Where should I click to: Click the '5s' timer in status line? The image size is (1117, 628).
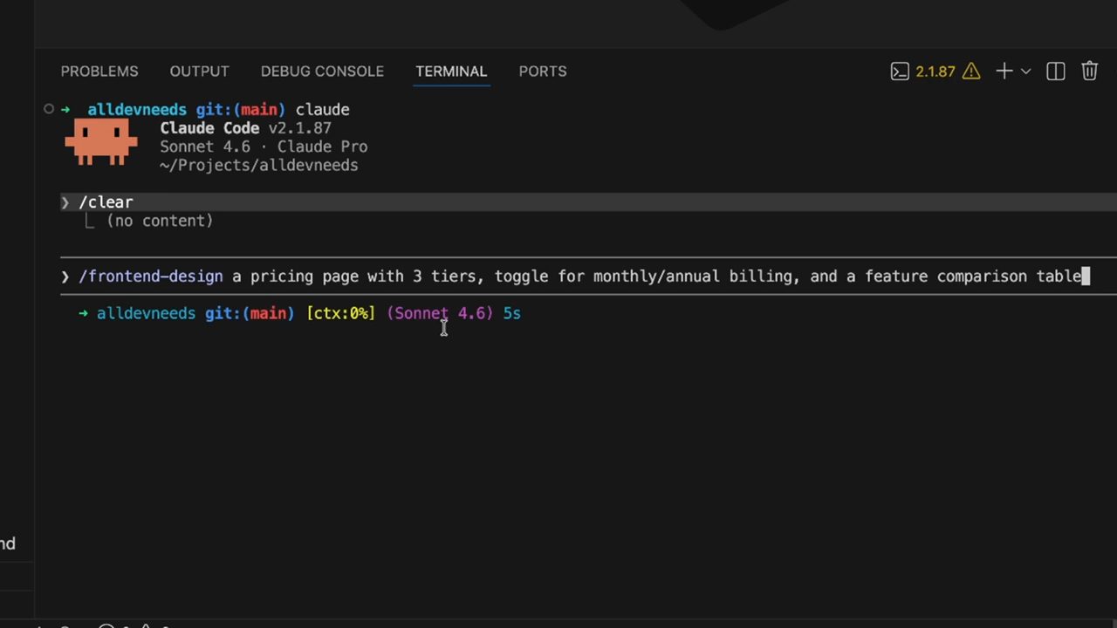point(511,313)
